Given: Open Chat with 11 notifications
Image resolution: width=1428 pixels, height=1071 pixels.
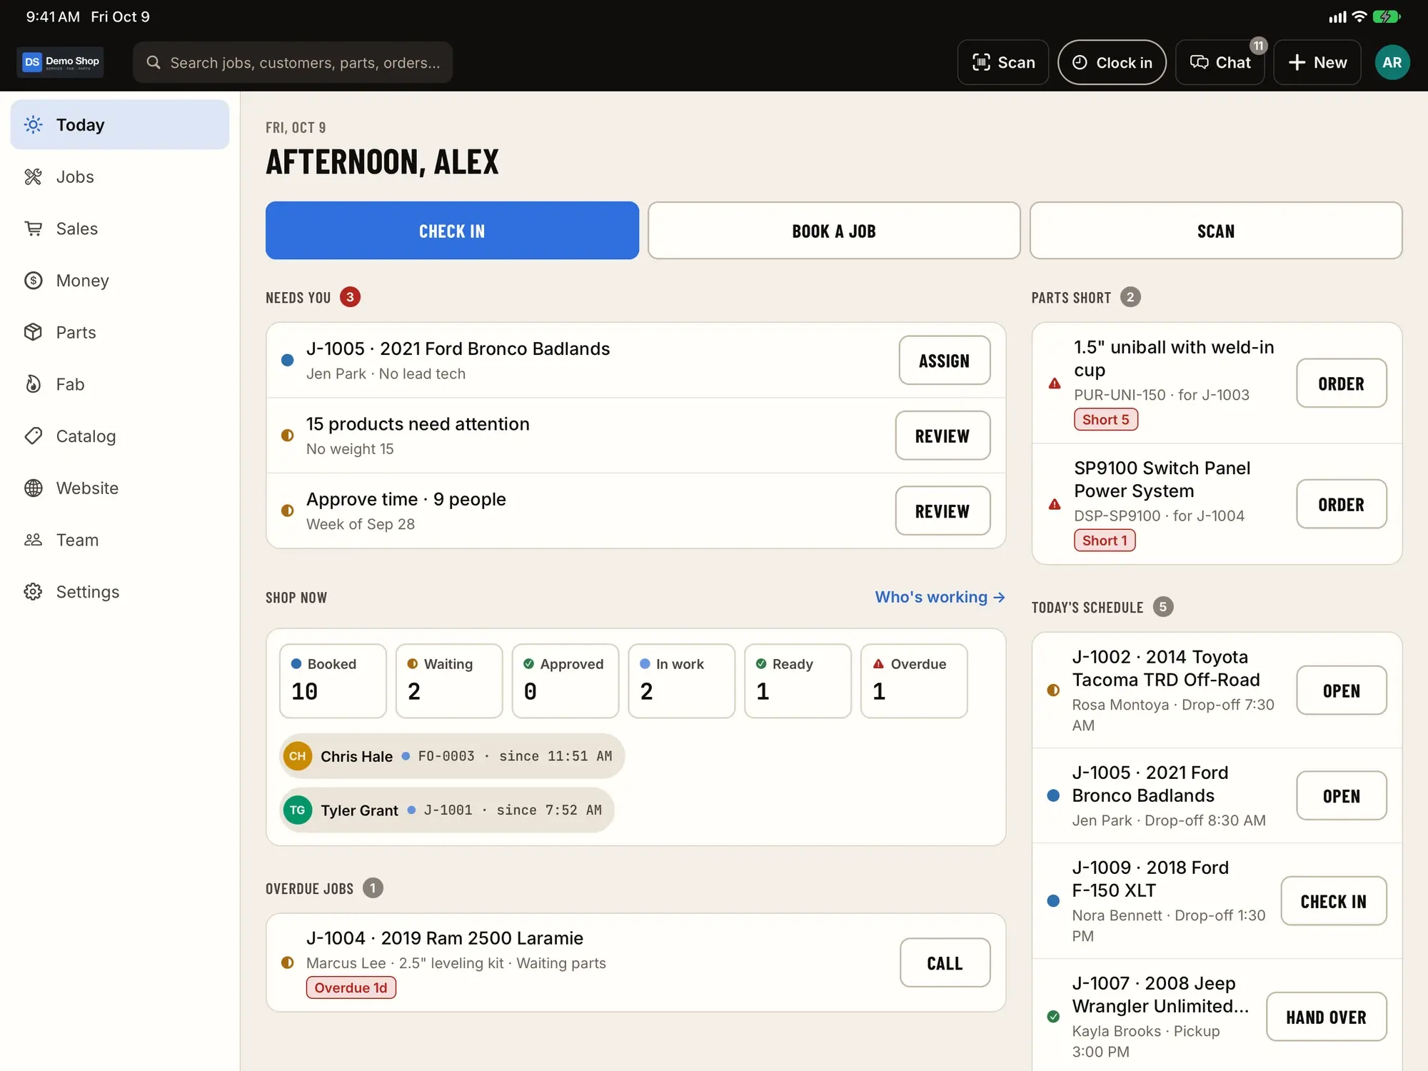Looking at the screenshot, I should pos(1220,62).
